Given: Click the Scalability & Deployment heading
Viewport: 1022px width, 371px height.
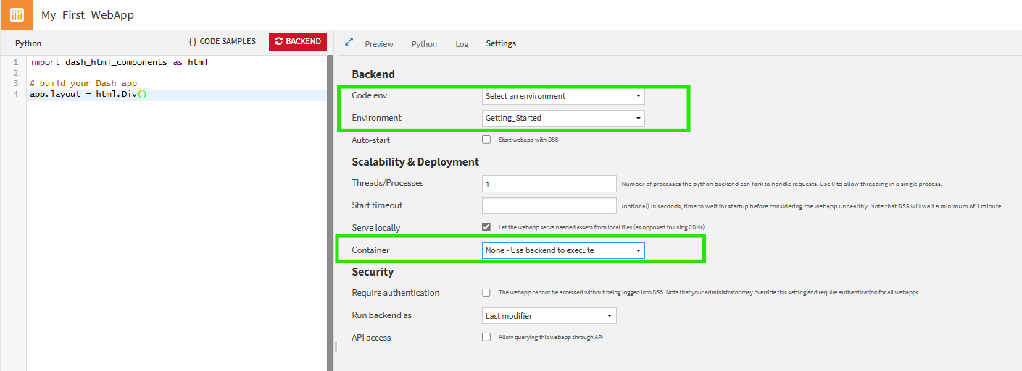Looking at the screenshot, I should point(415,162).
